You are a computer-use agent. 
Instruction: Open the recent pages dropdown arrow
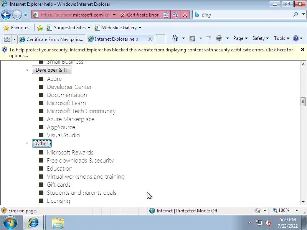(25, 15)
